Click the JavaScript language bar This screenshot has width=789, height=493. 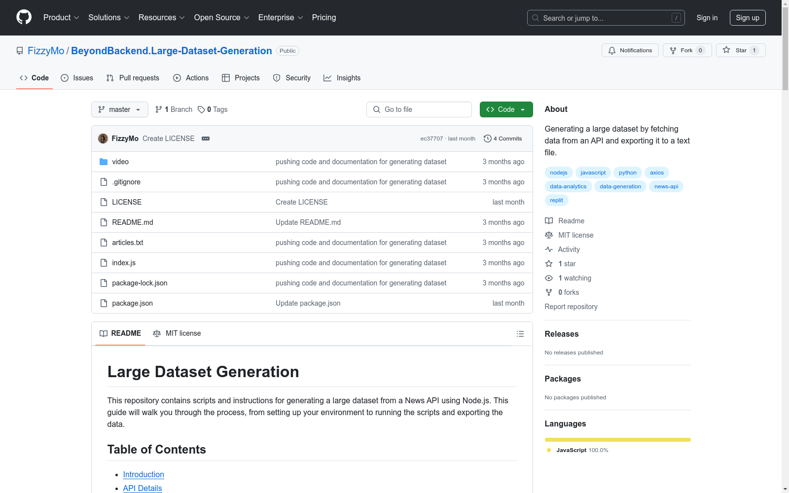pyautogui.click(x=618, y=440)
